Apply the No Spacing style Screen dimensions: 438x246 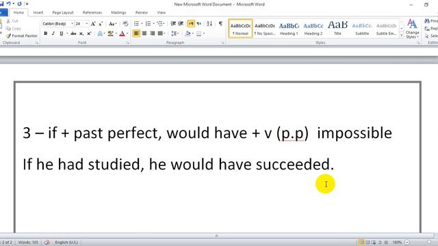pyautogui.click(x=265, y=29)
